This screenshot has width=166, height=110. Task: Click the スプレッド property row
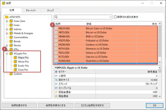pyautogui.click(x=106, y=84)
